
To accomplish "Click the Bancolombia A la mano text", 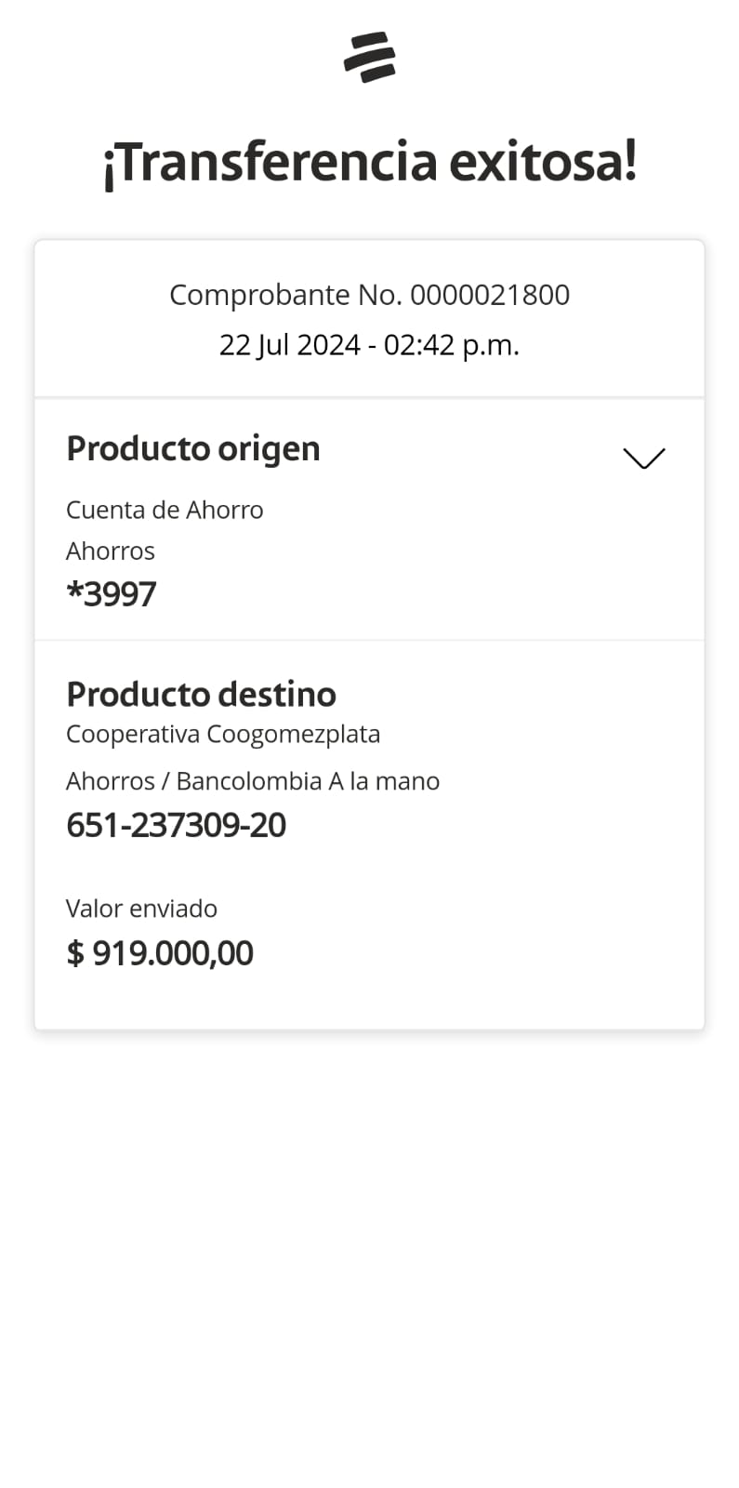I will pos(308,781).
